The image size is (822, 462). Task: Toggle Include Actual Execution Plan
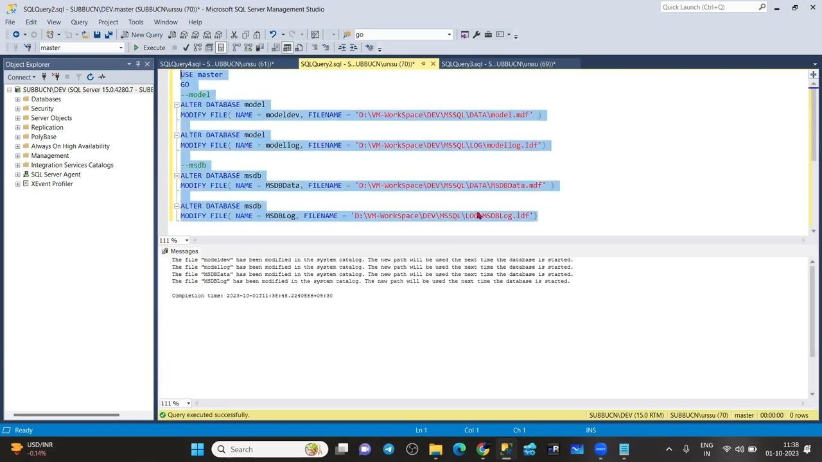click(x=236, y=47)
